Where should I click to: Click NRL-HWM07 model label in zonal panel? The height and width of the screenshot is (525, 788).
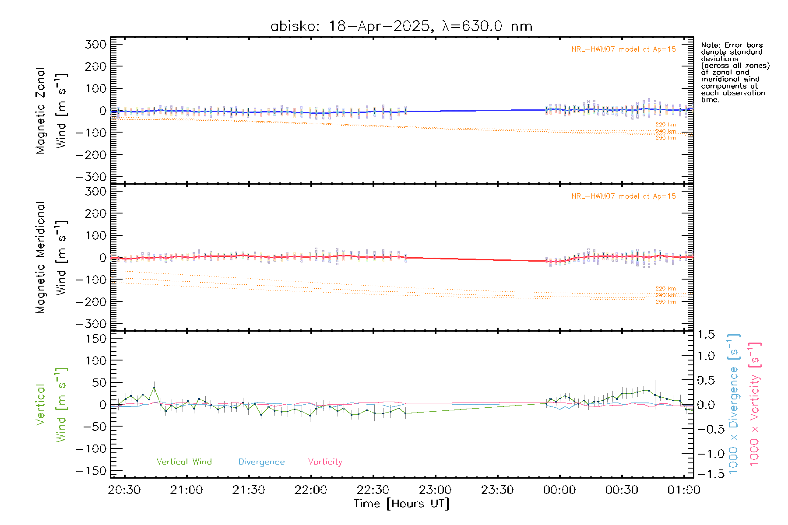click(x=623, y=49)
